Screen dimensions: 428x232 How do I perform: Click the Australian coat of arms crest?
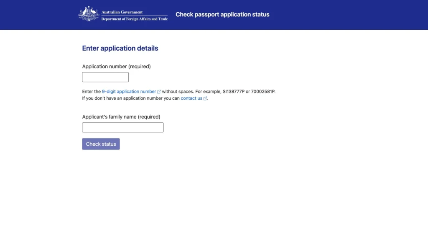[x=88, y=14]
